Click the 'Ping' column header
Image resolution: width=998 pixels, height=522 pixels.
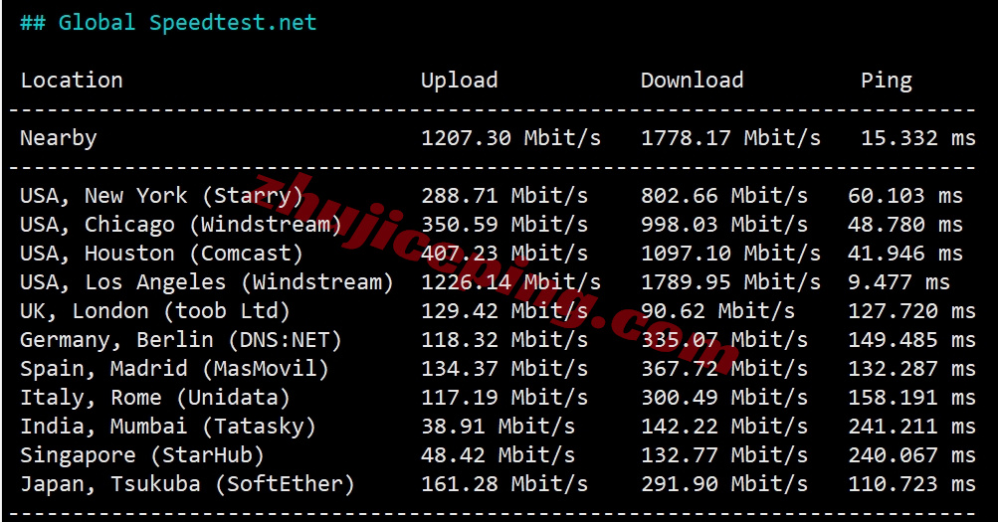click(886, 81)
